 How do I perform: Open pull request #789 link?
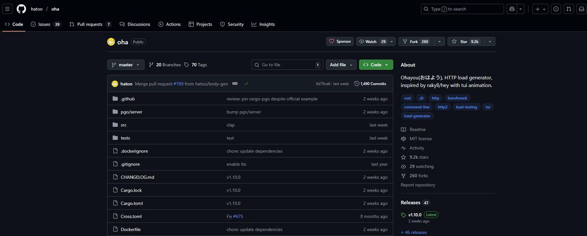pyautogui.click(x=178, y=84)
